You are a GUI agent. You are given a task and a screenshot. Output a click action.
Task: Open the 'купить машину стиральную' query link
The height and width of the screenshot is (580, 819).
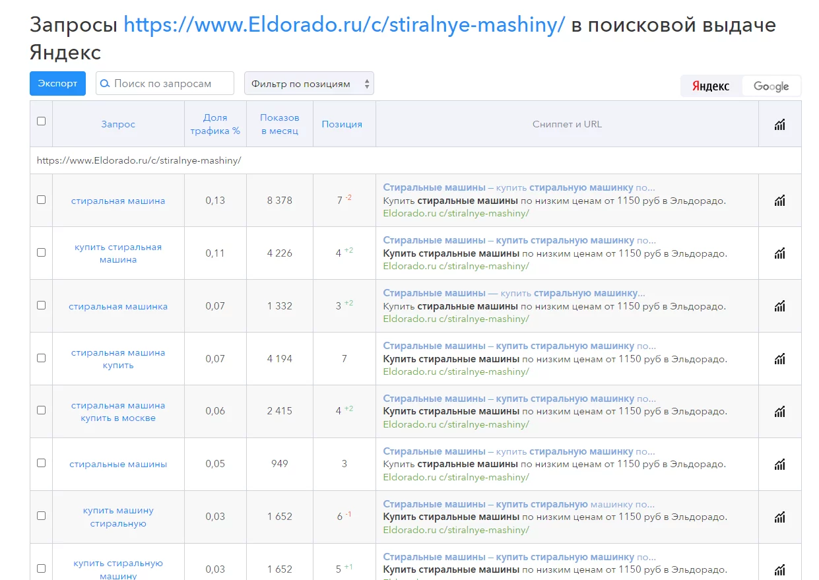point(118,517)
